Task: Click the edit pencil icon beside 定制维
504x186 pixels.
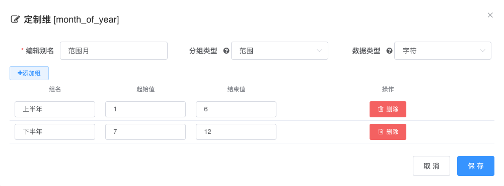Action: click(15, 19)
